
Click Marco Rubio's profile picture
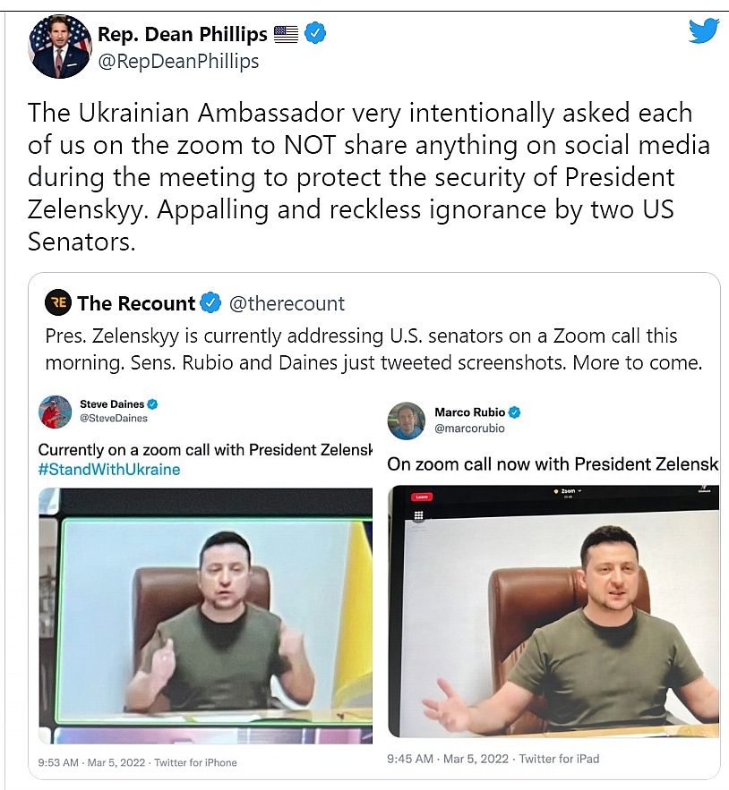pos(407,420)
